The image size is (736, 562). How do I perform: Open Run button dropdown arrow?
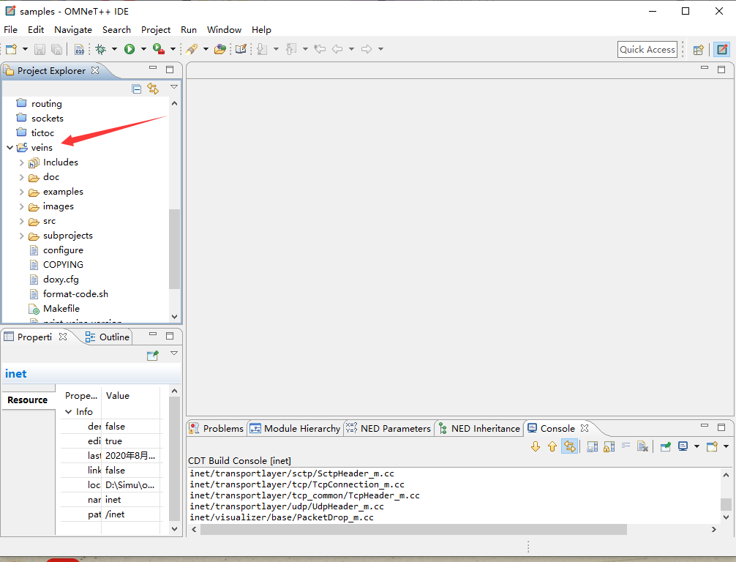click(143, 49)
